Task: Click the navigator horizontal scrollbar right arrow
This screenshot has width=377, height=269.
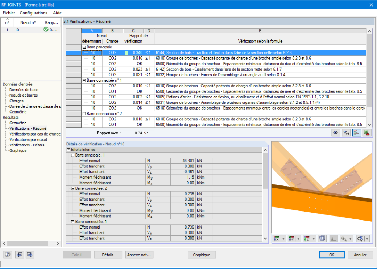Action: click(58, 243)
